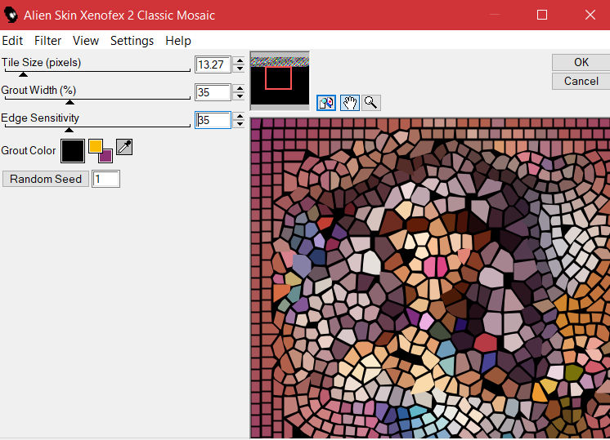Toggle the show original preview icon

point(326,103)
